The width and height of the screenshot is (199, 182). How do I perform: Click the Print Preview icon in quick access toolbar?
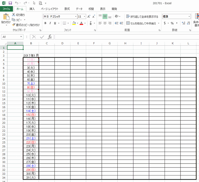pos(40,3)
